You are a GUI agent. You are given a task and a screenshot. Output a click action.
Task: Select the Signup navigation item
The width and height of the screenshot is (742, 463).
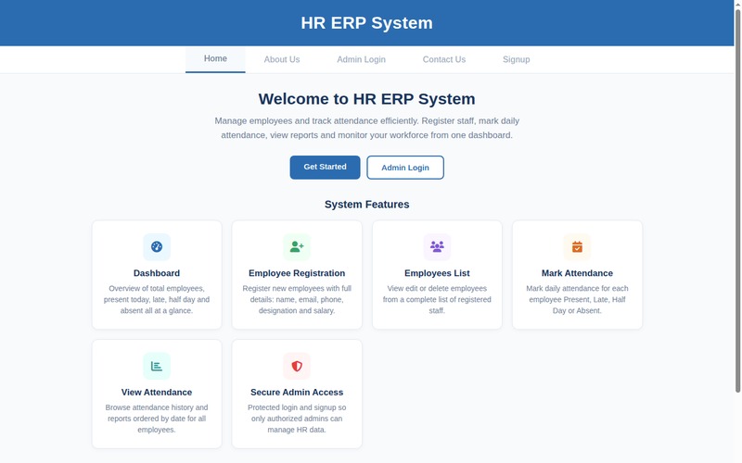tap(517, 59)
